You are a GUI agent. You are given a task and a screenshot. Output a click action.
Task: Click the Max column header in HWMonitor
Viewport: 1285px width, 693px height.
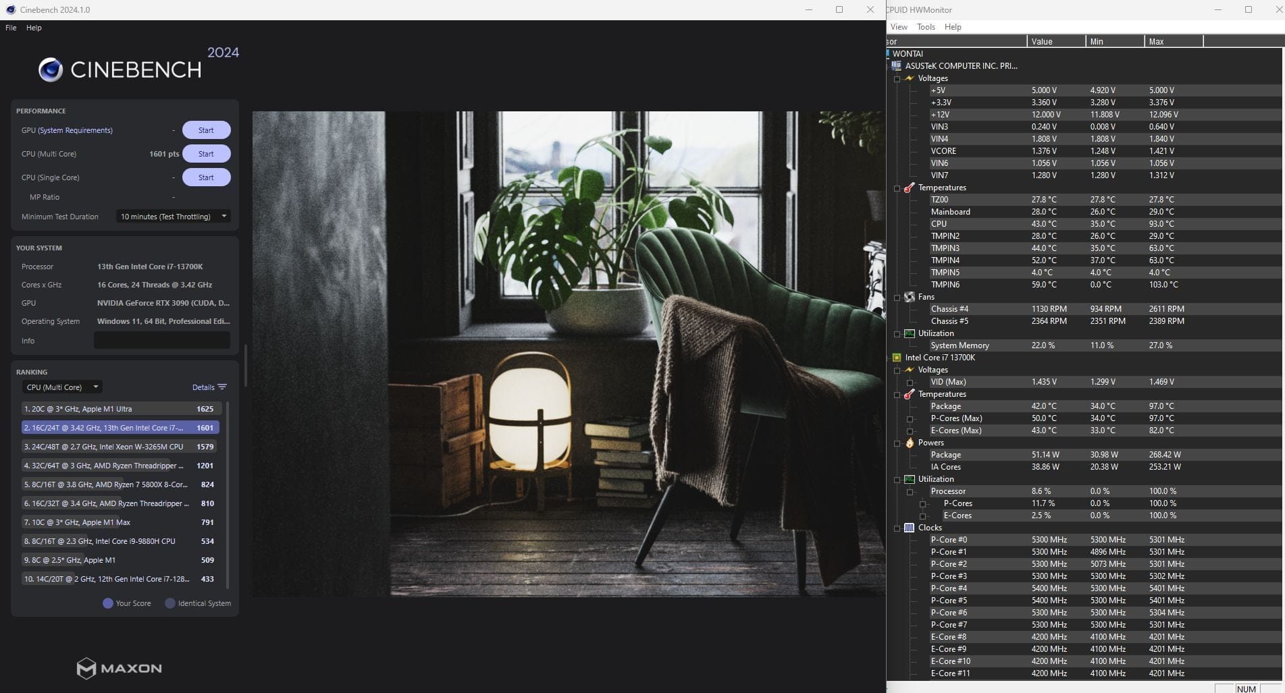tap(1174, 41)
